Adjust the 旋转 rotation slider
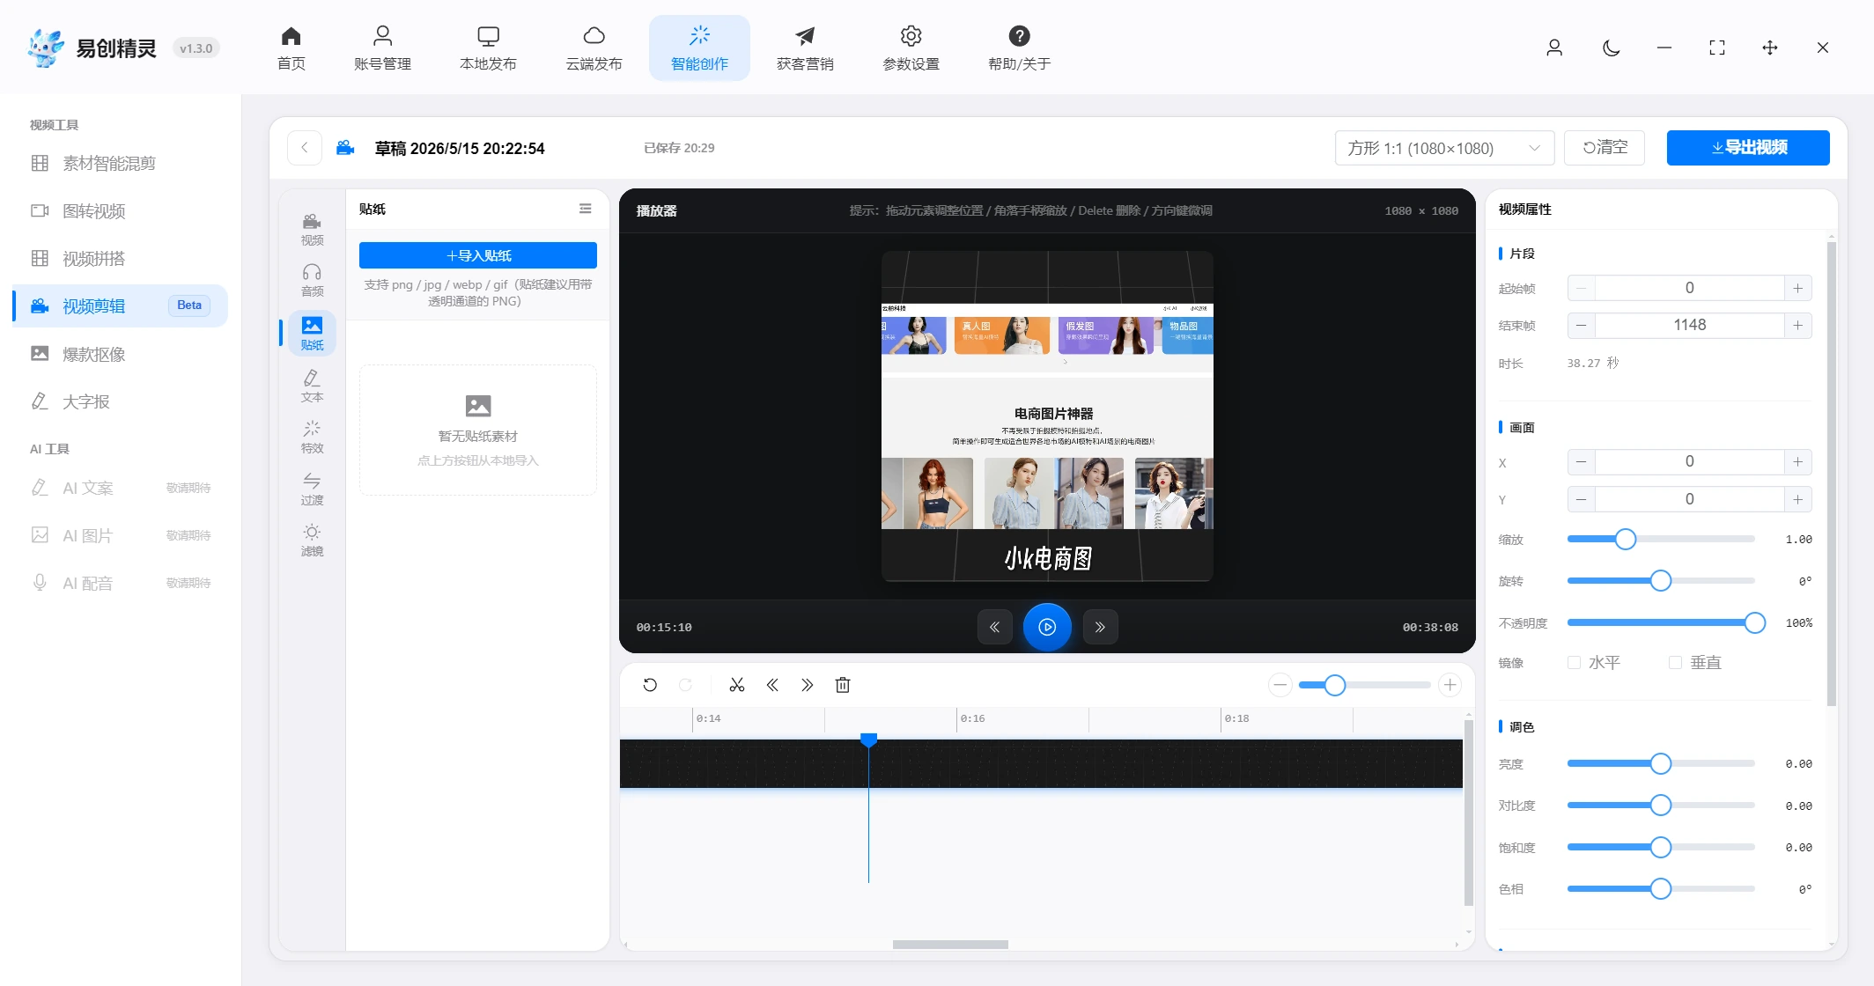1874x986 pixels. coord(1661,580)
